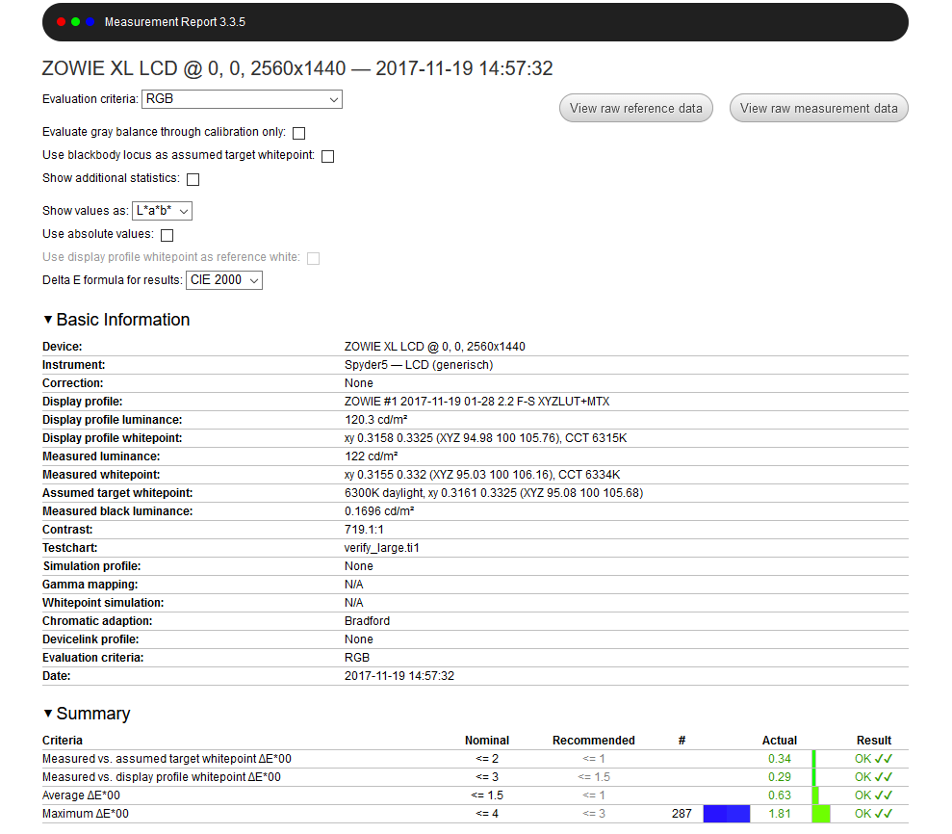The image size is (952, 834).
Task: Click the green bar in the Maximum ΔE*00 row
Action: pyautogui.click(x=821, y=814)
